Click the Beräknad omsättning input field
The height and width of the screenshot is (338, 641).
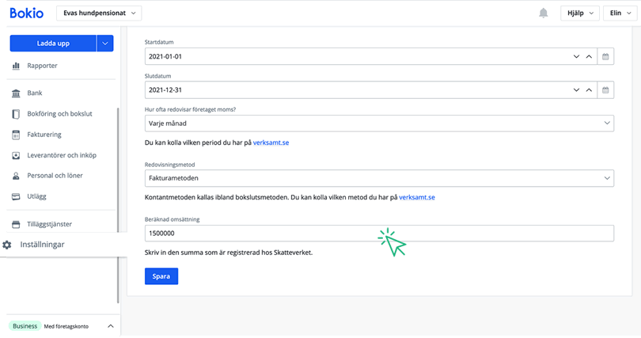click(x=380, y=234)
